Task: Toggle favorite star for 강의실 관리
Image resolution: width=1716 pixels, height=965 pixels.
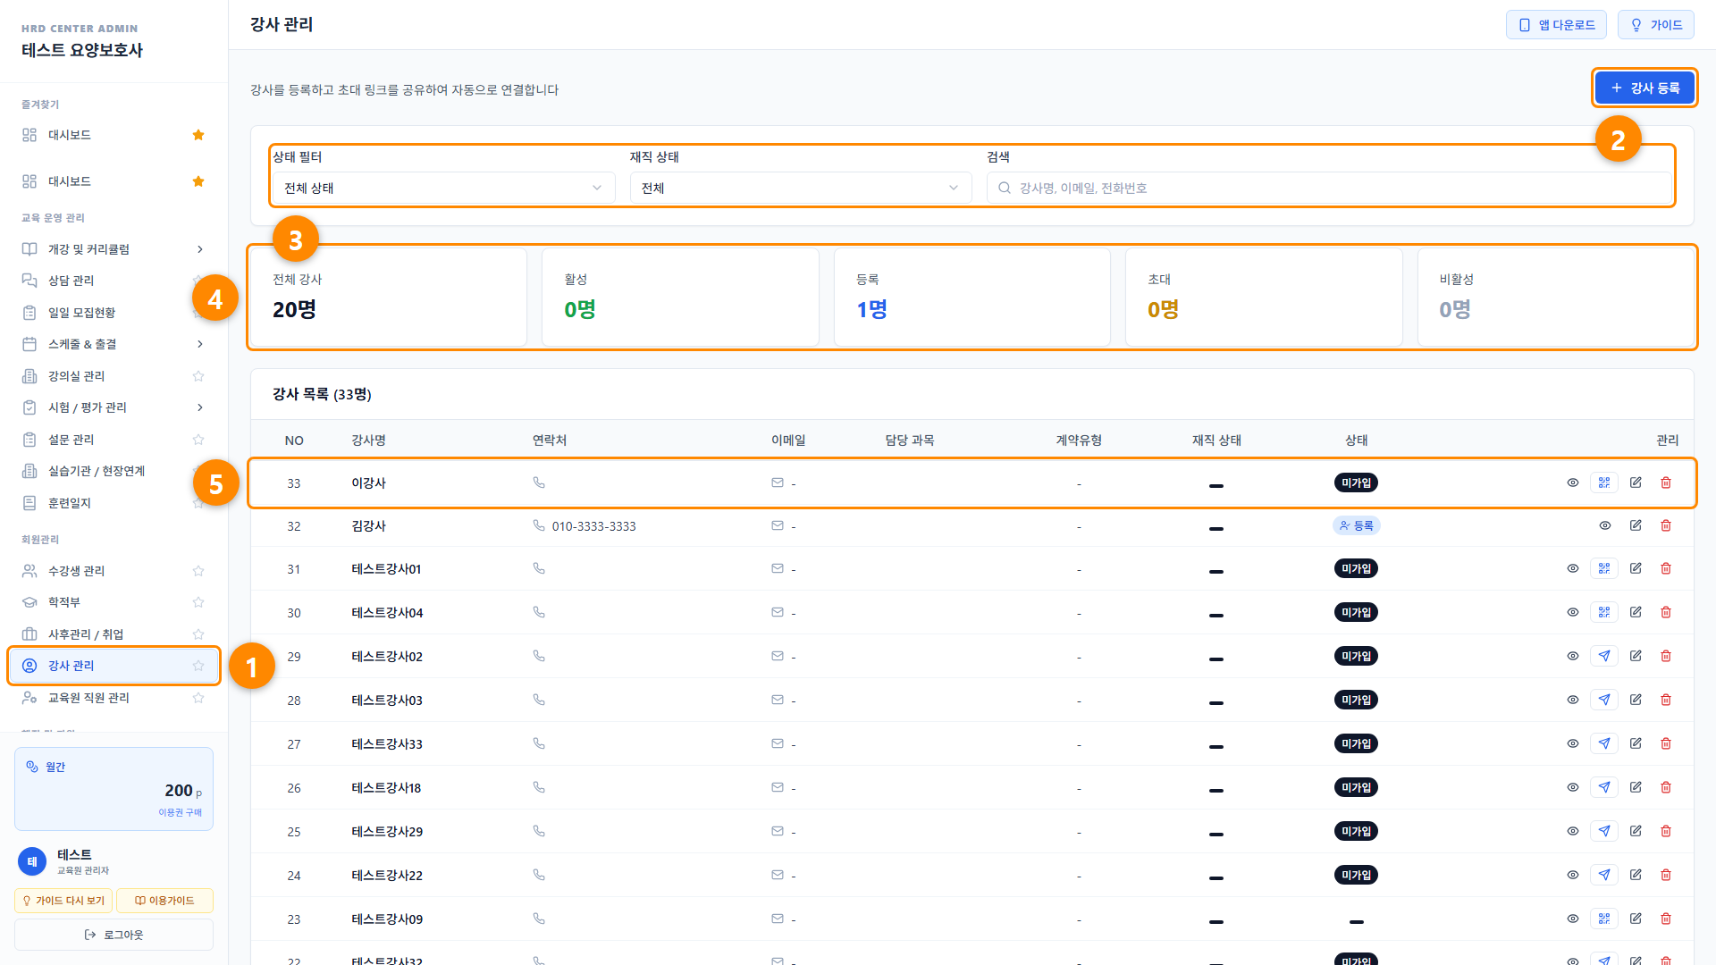Action: pyautogui.click(x=198, y=376)
